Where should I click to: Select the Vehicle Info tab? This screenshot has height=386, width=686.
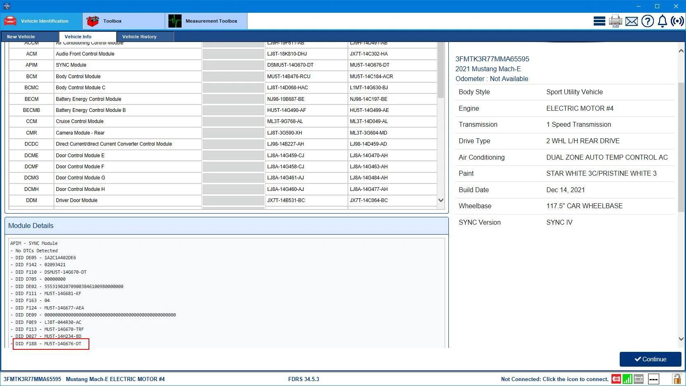pos(88,37)
